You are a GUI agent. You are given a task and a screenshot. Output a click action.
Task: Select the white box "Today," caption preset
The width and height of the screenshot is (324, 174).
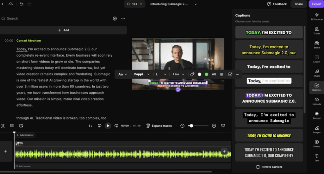click(x=269, y=81)
